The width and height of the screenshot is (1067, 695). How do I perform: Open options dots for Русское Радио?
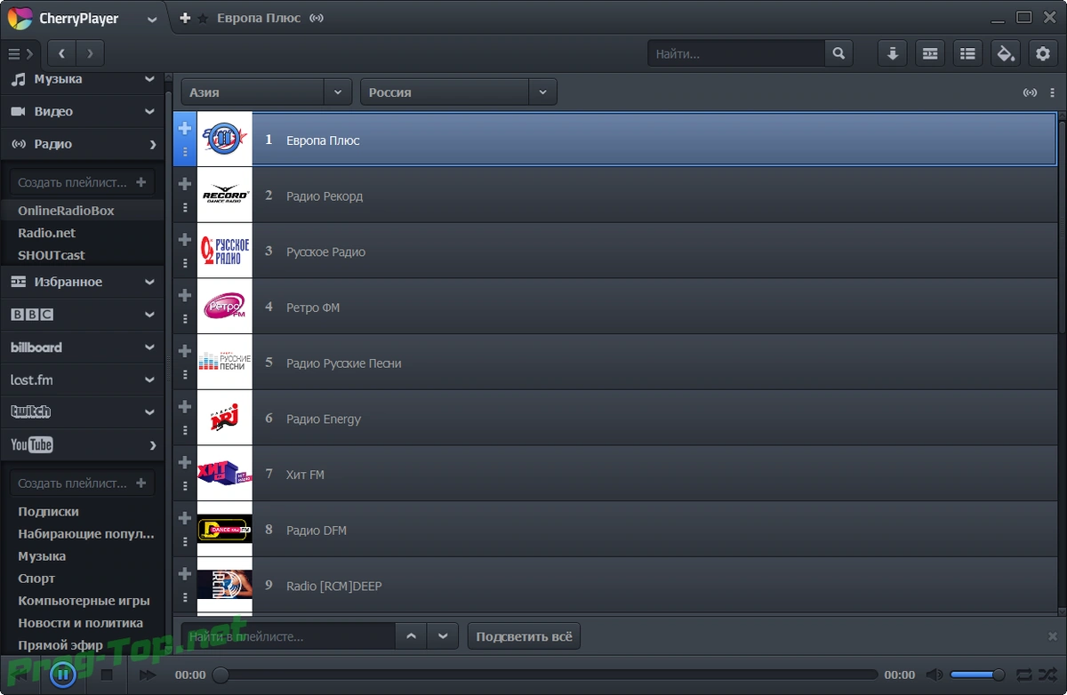185,263
